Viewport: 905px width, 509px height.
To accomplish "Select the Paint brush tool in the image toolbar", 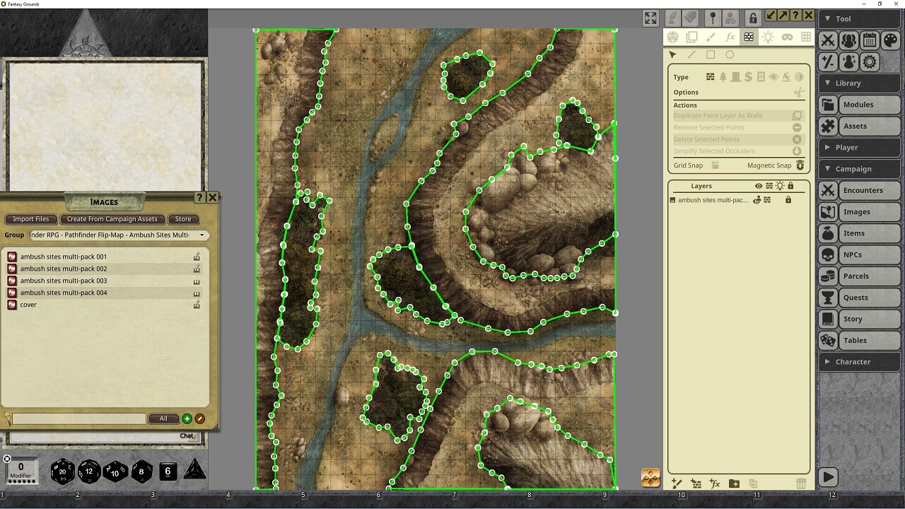I will 711,37.
